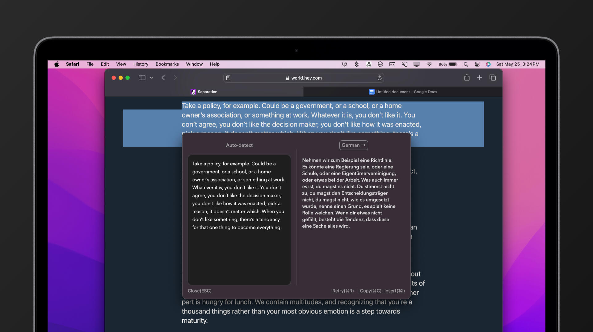This screenshot has width=593, height=332.
Task: Show the tab overview icon
Action: click(493, 78)
